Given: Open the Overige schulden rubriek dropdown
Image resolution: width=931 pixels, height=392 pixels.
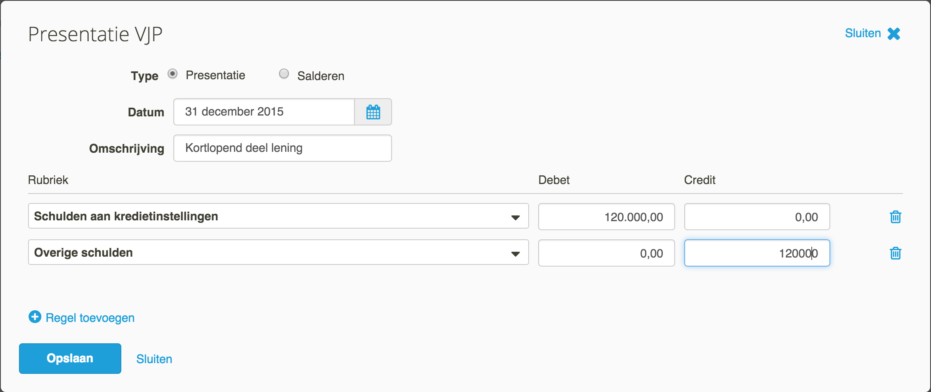Looking at the screenshot, I should click(x=278, y=252).
